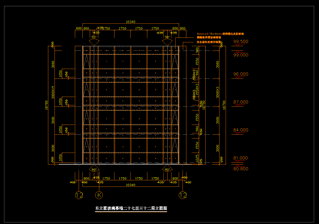
Task: Select the right grid bubble labeled 12
Action: [183, 195]
